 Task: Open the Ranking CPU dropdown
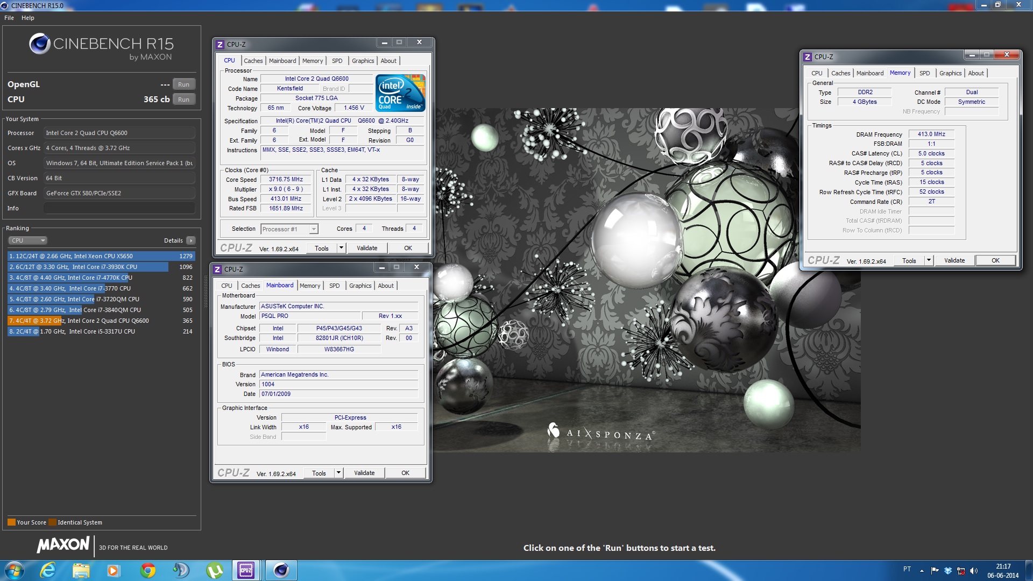(x=28, y=240)
